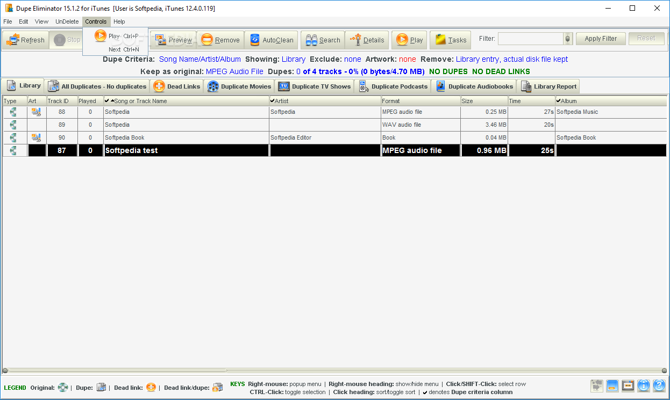This screenshot has height=400, width=670.
Task: Click the Stop toolbar button
Action: 66,40
